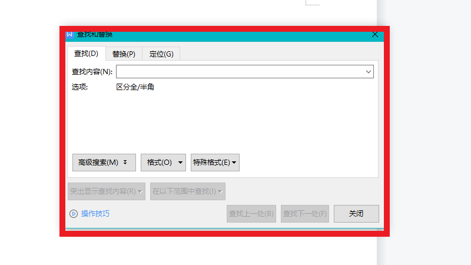The image size is (471, 265).
Task: Switch to the 查找(D) tab
Action: point(86,54)
